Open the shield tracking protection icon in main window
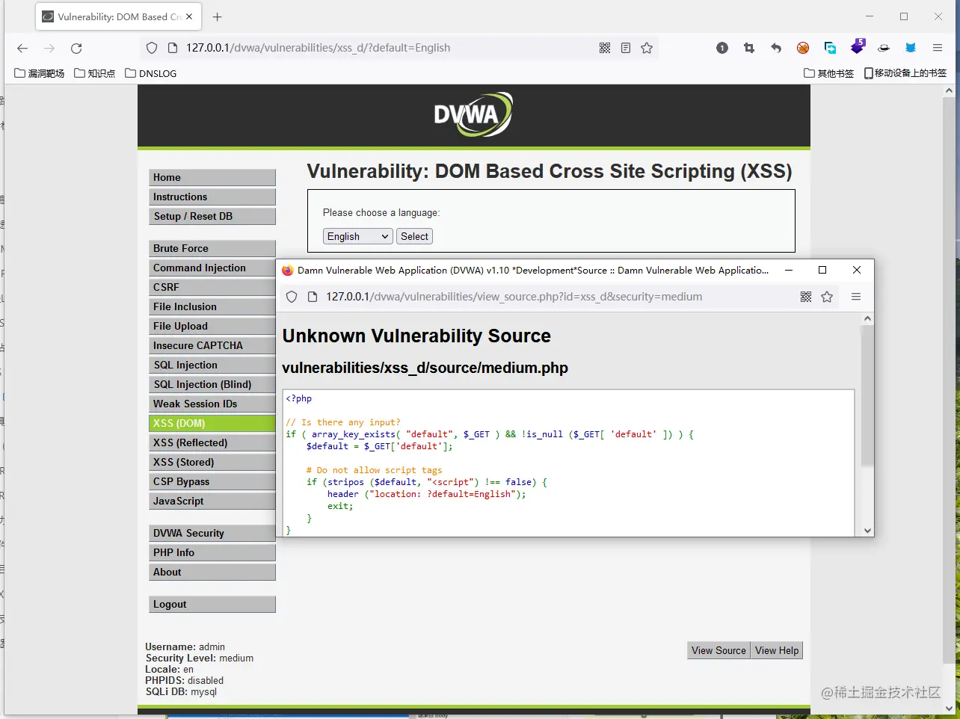 [x=152, y=48]
